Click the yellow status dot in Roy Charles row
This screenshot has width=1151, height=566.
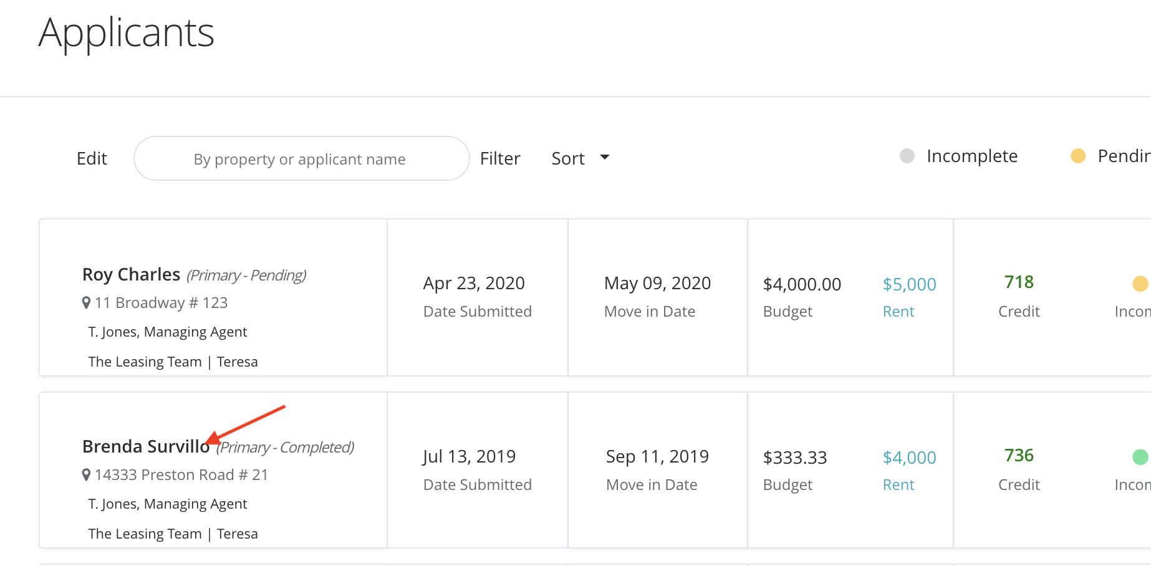1140,284
